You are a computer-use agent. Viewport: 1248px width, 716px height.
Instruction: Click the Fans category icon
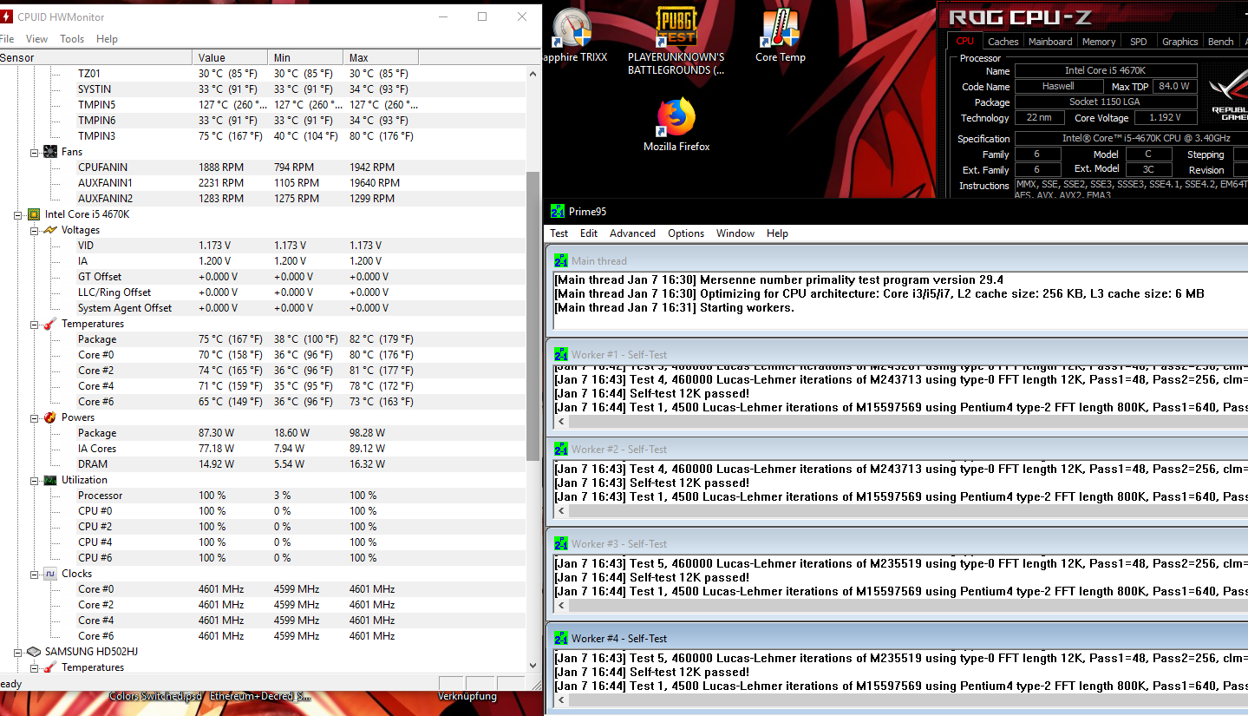(x=50, y=152)
